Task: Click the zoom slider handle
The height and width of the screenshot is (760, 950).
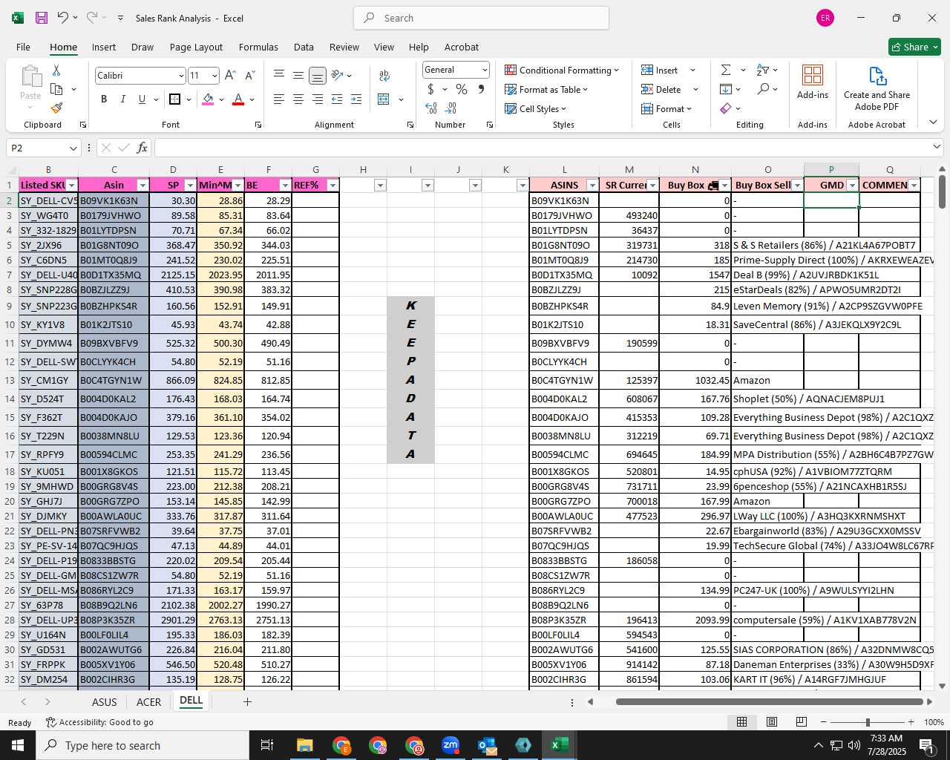Action: tap(867, 722)
